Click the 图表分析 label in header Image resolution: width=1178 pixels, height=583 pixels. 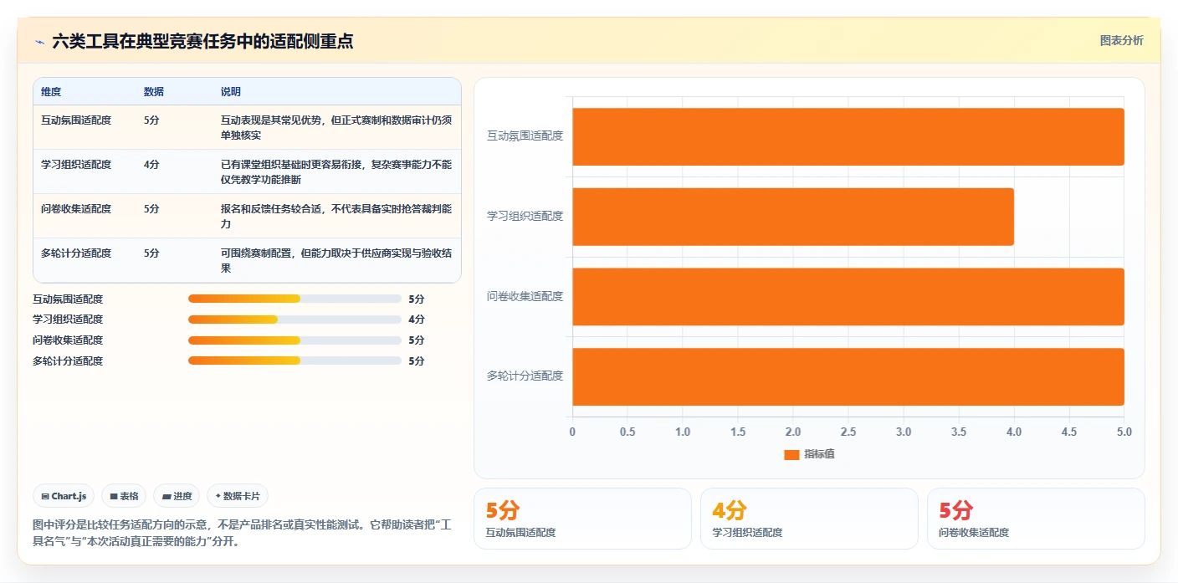(1121, 40)
